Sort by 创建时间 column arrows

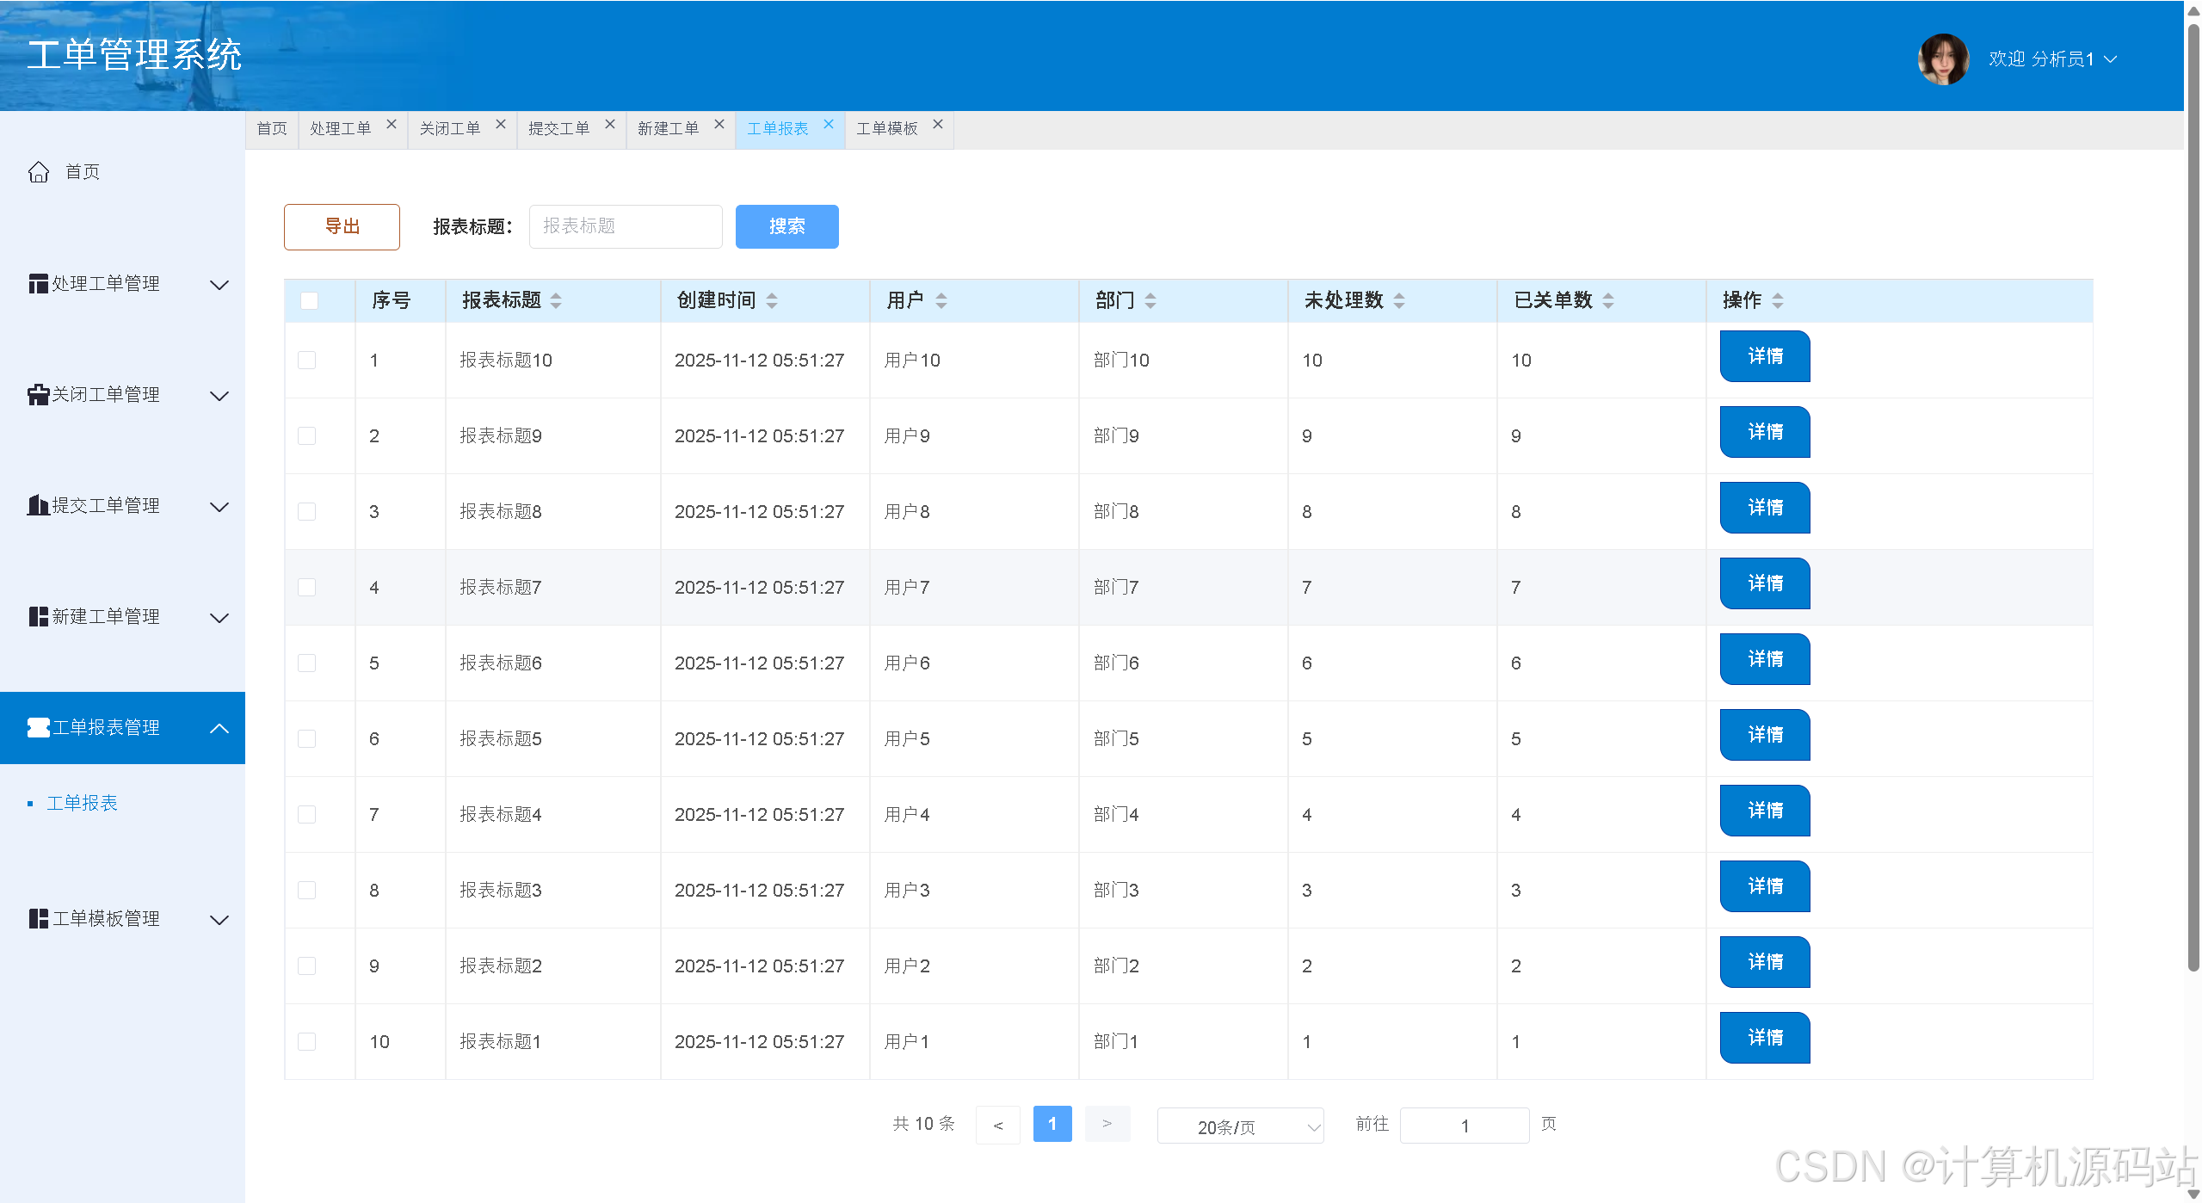(x=772, y=300)
